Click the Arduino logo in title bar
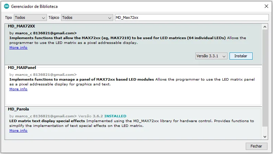273x154 pixels. pyautogui.click(x=7, y=6)
